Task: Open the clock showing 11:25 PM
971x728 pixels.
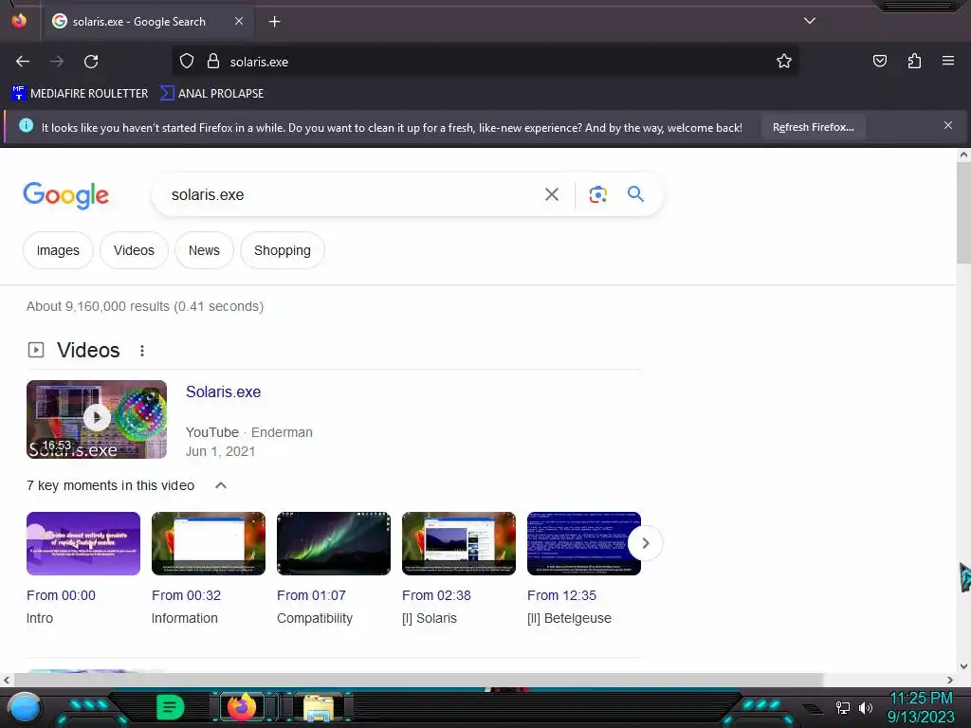Action: tap(921, 707)
